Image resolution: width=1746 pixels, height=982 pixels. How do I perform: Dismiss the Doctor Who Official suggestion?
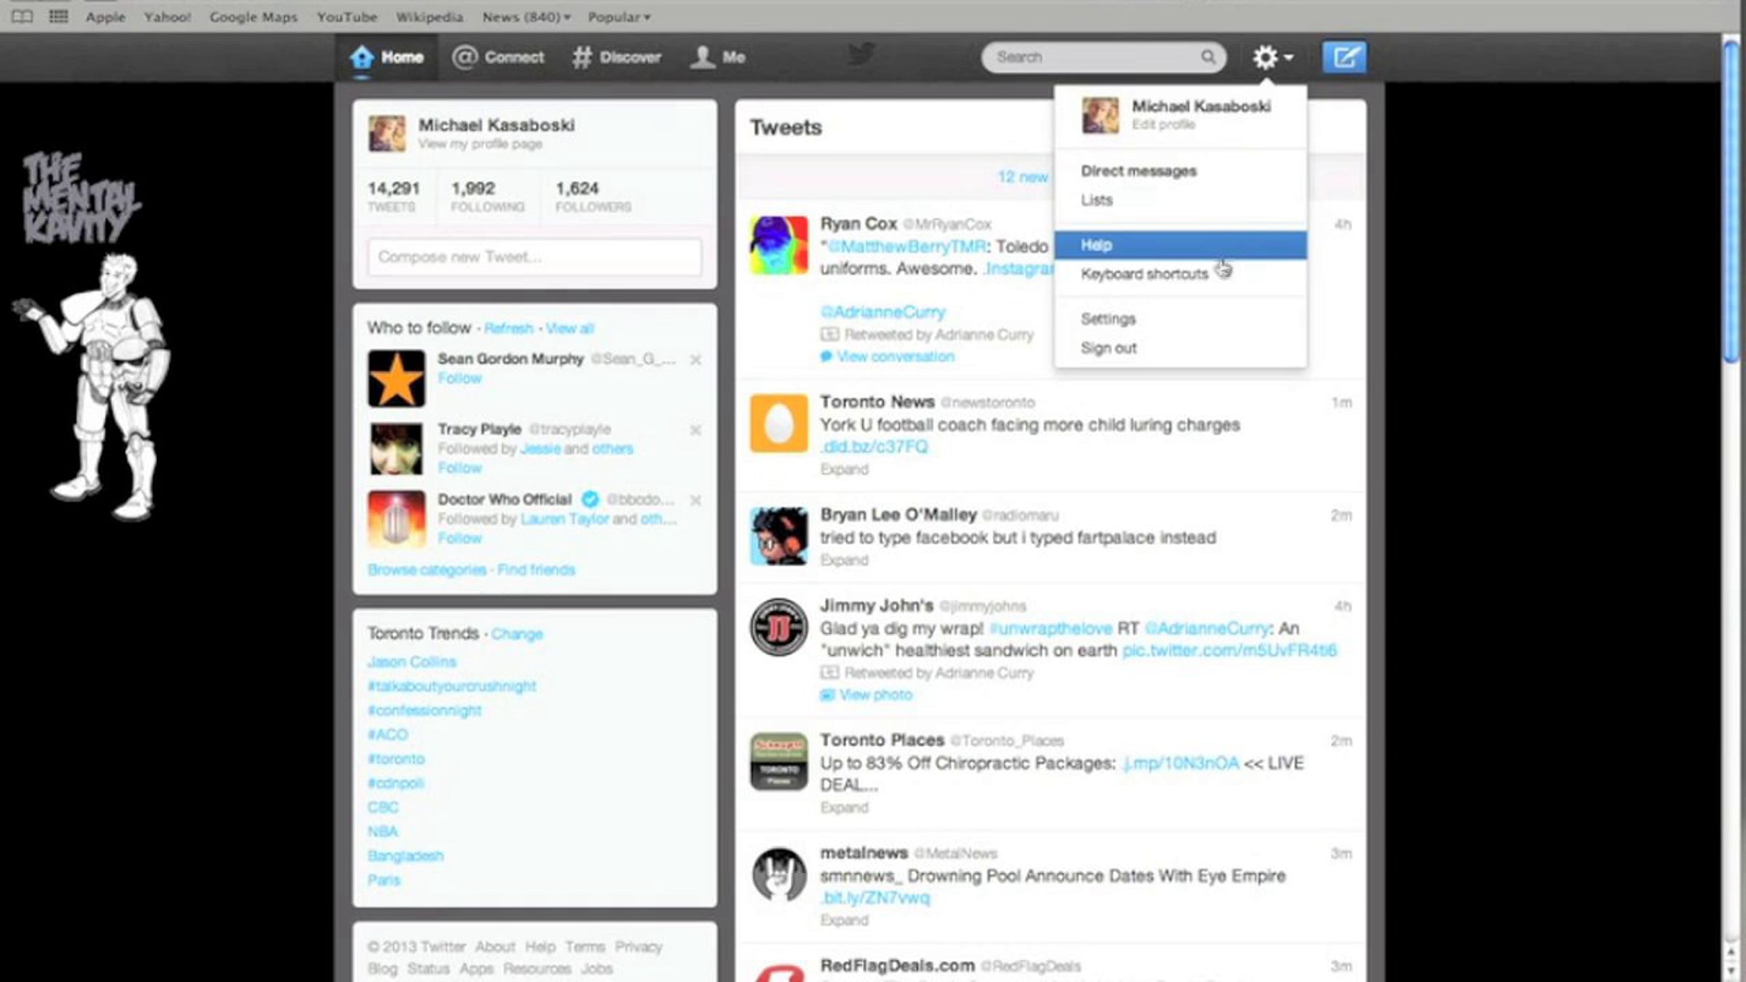point(695,500)
